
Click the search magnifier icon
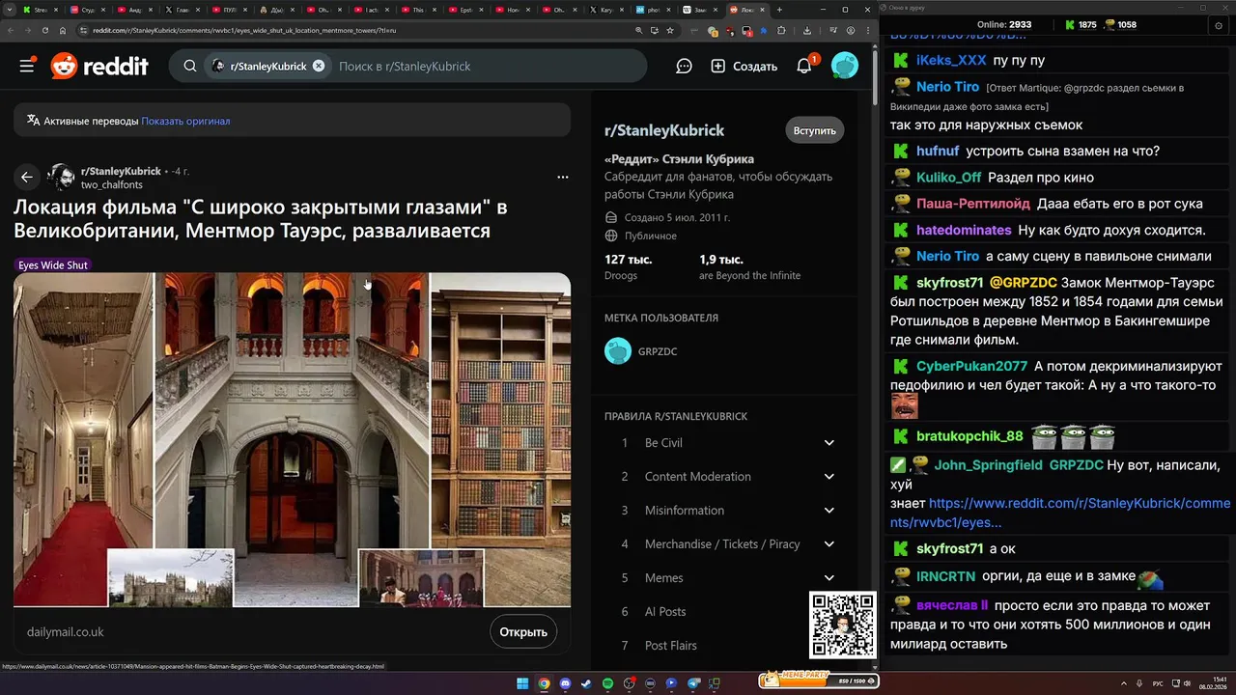190,66
